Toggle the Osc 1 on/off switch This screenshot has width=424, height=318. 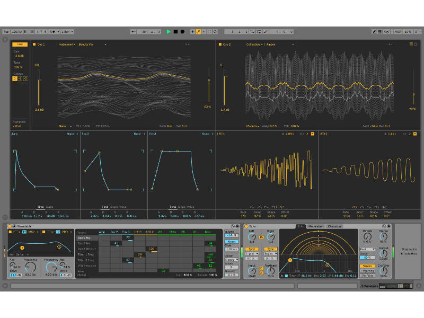34,45
